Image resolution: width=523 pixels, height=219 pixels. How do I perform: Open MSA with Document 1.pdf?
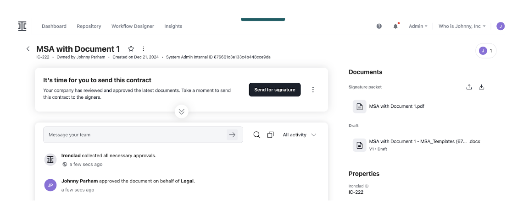[x=396, y=107]
